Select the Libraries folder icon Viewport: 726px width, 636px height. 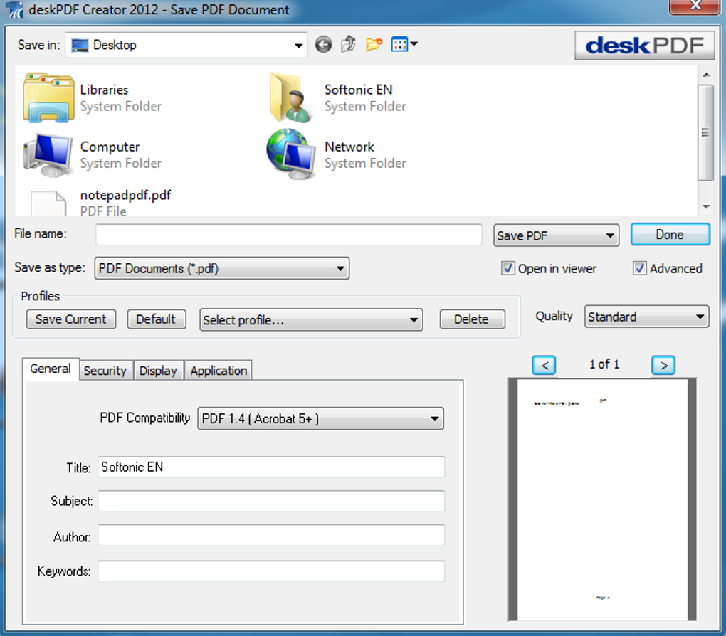(x=48, y=97)
